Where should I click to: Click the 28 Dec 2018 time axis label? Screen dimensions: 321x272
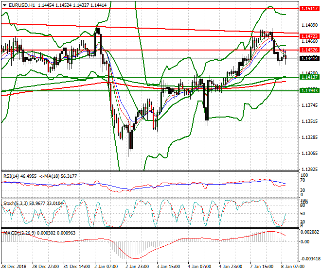14,267
